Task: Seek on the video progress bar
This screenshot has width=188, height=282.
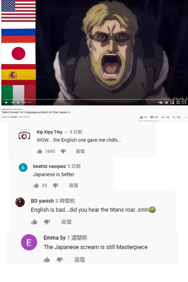Action: tap(94, 99)
